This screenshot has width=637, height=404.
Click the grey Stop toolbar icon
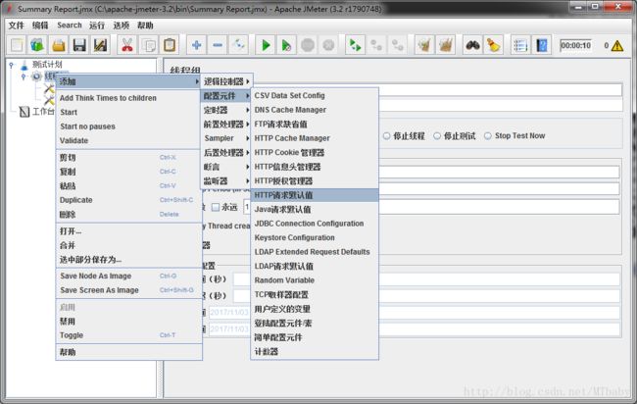tap(308, 45)
